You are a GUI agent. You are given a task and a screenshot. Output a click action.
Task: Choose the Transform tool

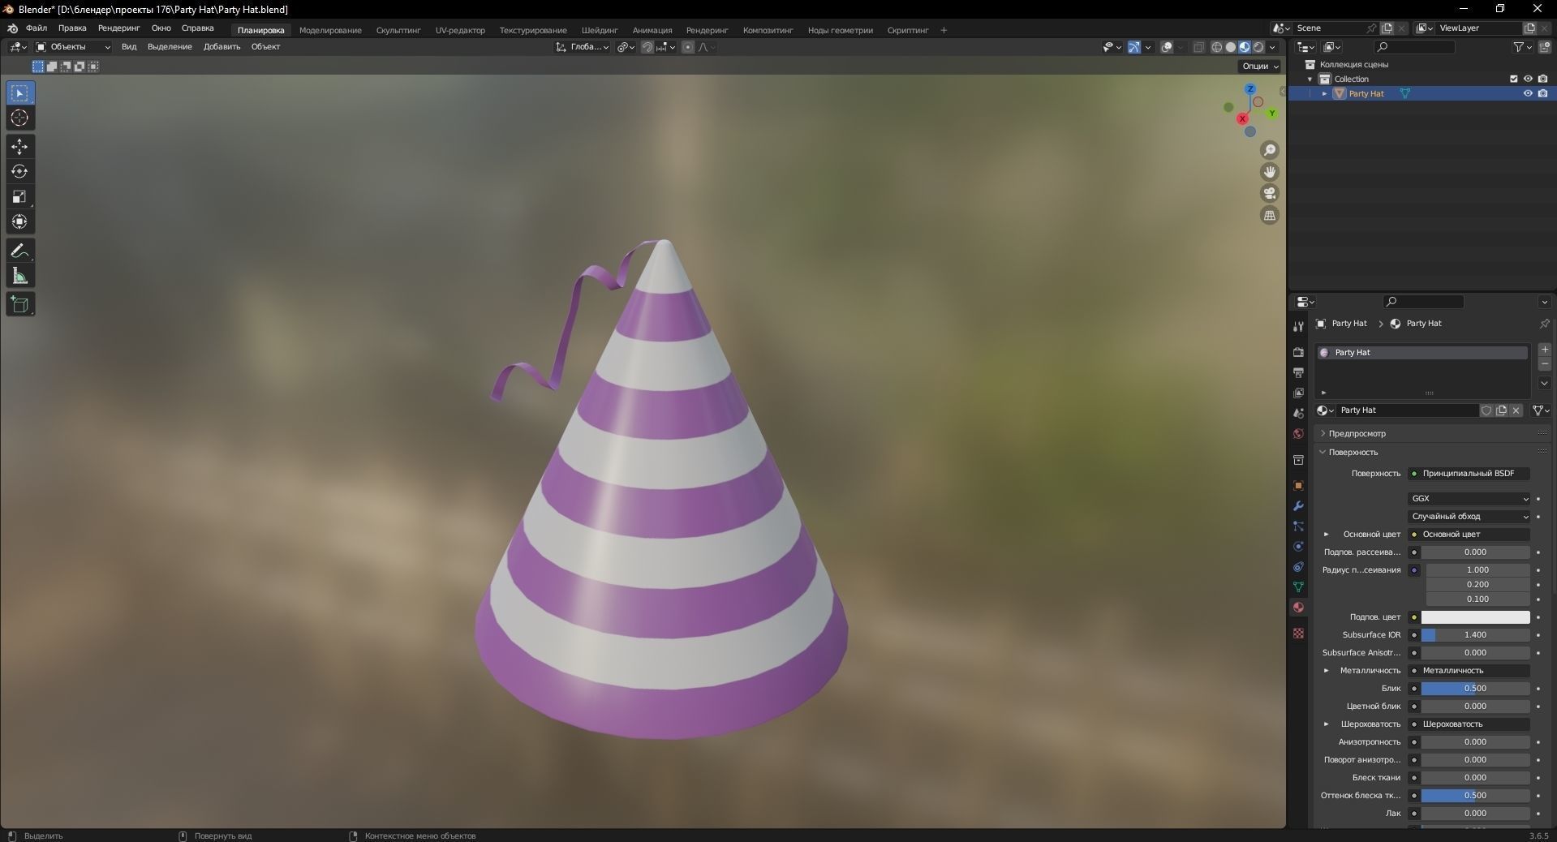click(x=19, y=221)
